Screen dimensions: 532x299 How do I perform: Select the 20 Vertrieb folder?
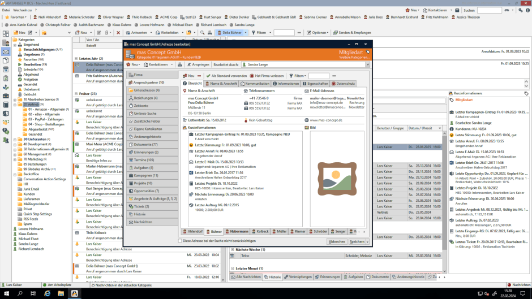(x=31, y=105)
